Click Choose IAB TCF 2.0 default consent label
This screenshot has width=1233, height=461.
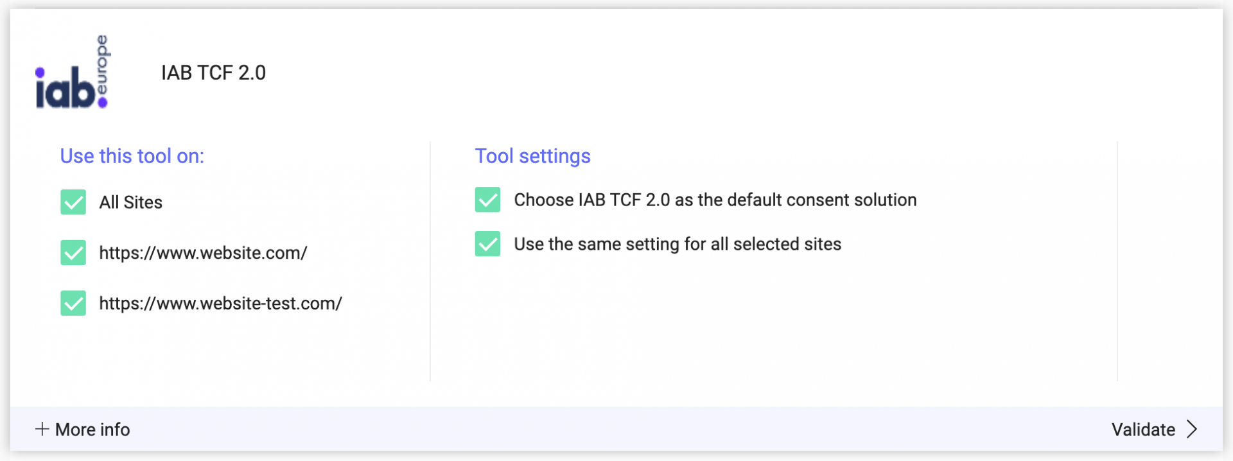tap(715, 200)
